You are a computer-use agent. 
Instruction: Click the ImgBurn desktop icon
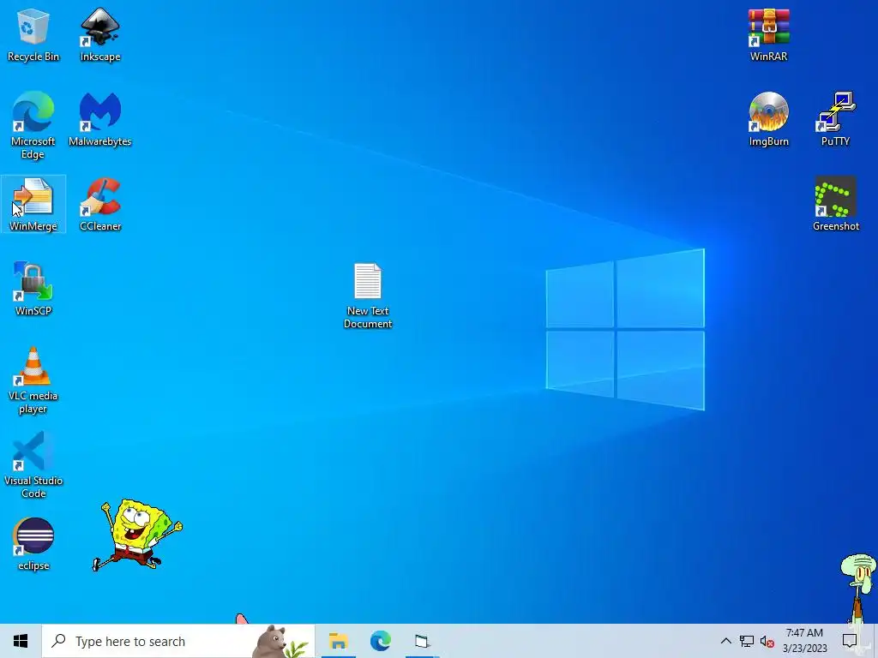tap(768, 120)
